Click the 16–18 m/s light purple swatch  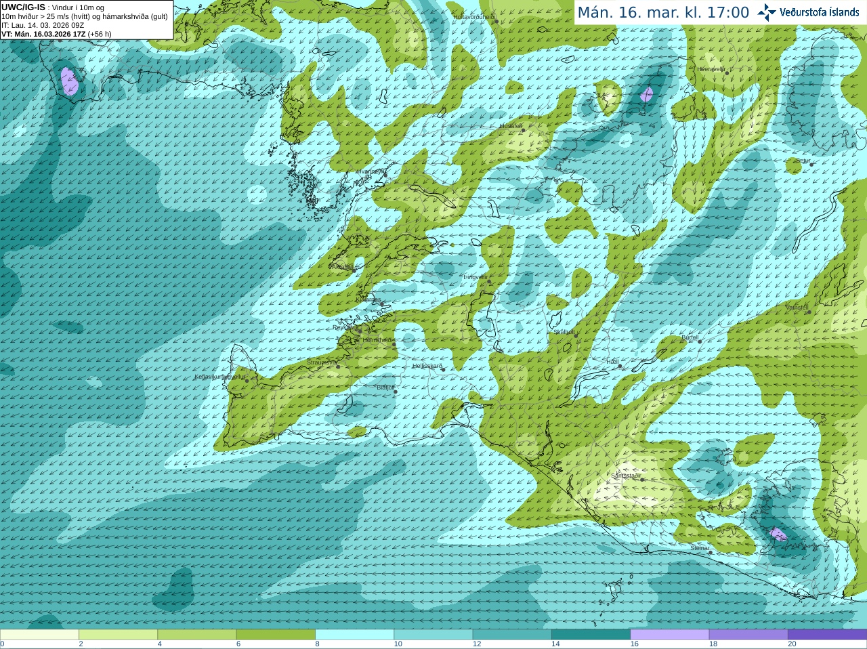[x=670, y=635]
